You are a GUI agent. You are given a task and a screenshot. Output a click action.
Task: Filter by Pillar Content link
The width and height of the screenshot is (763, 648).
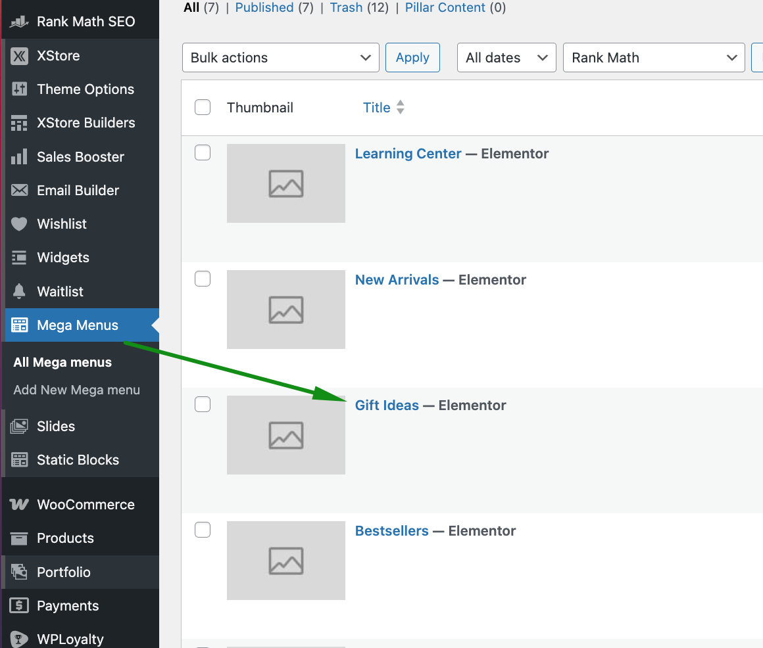click(x=445, y=8)
